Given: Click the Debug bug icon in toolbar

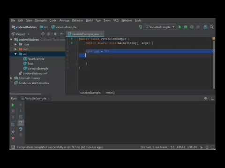Looking at the screenshot, I should pos(186,27).
